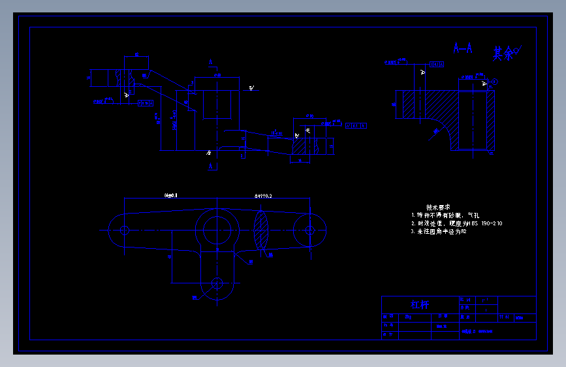The image size is (566, 367).
Task: Click the 技术要求 heading
Action: pos(438,208)
